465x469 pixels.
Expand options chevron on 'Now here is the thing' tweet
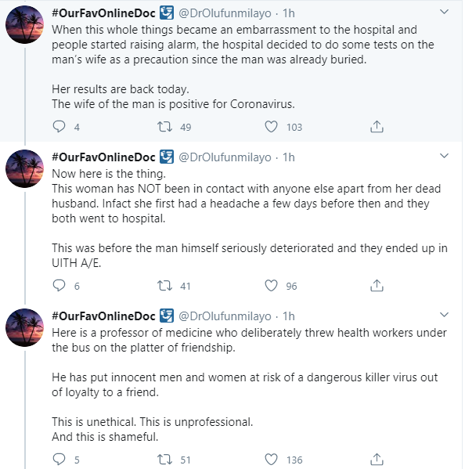[445, 156]
